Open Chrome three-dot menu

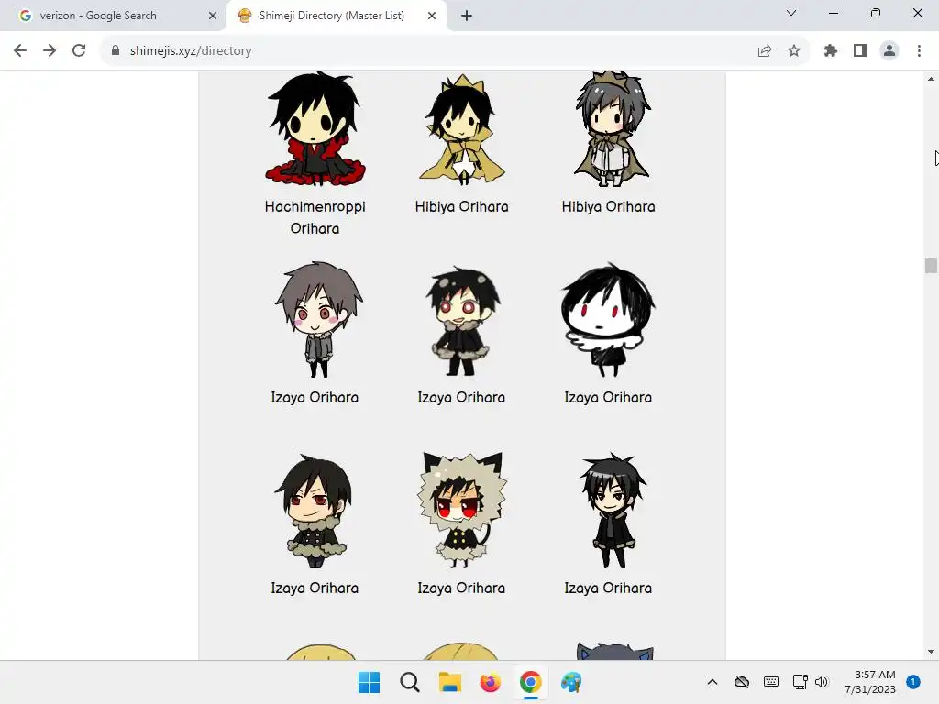tap(919, 51)
